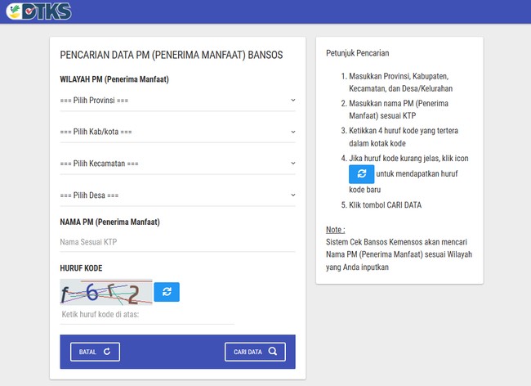Viewport: 531px width, 386px height.
Task: Click the chevron arrow on the Kecamatan selector
Action: 292,164
